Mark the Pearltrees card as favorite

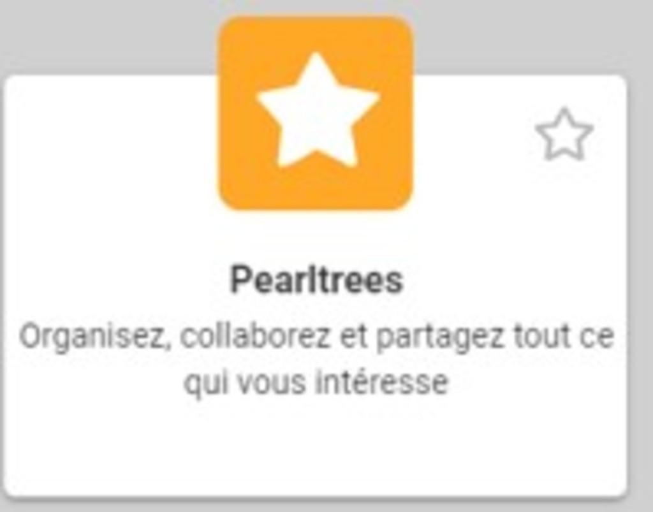click(564, 135)
